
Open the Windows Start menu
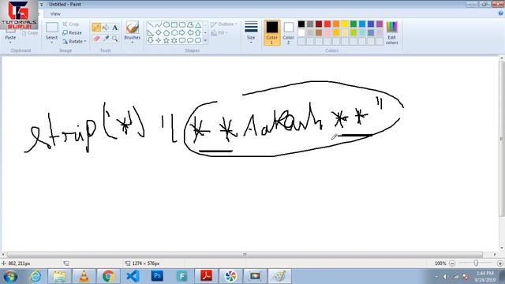pos(10,276)
